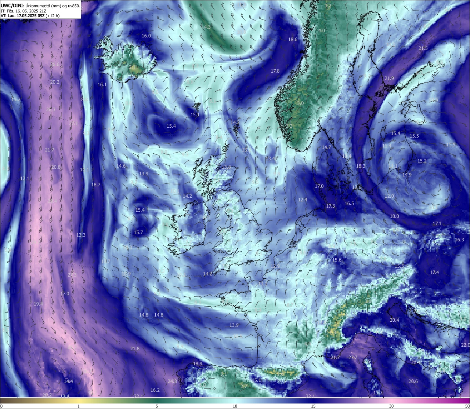Click the 12.9 value near the Dover Strait
This screenshot has height=409, width=470.
pyautogui.click(x=275, y=266)
